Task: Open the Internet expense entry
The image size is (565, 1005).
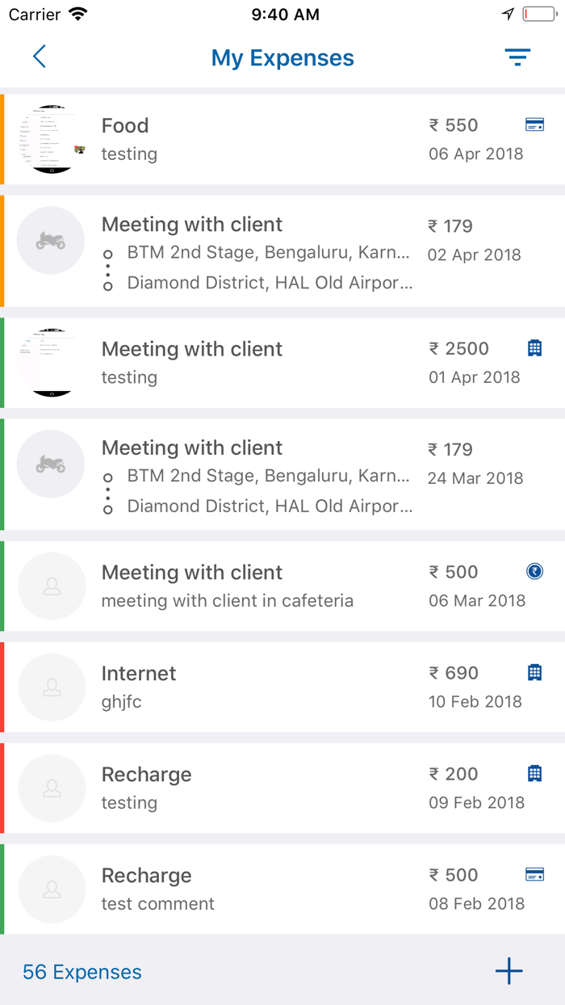Action: point(258,687)
